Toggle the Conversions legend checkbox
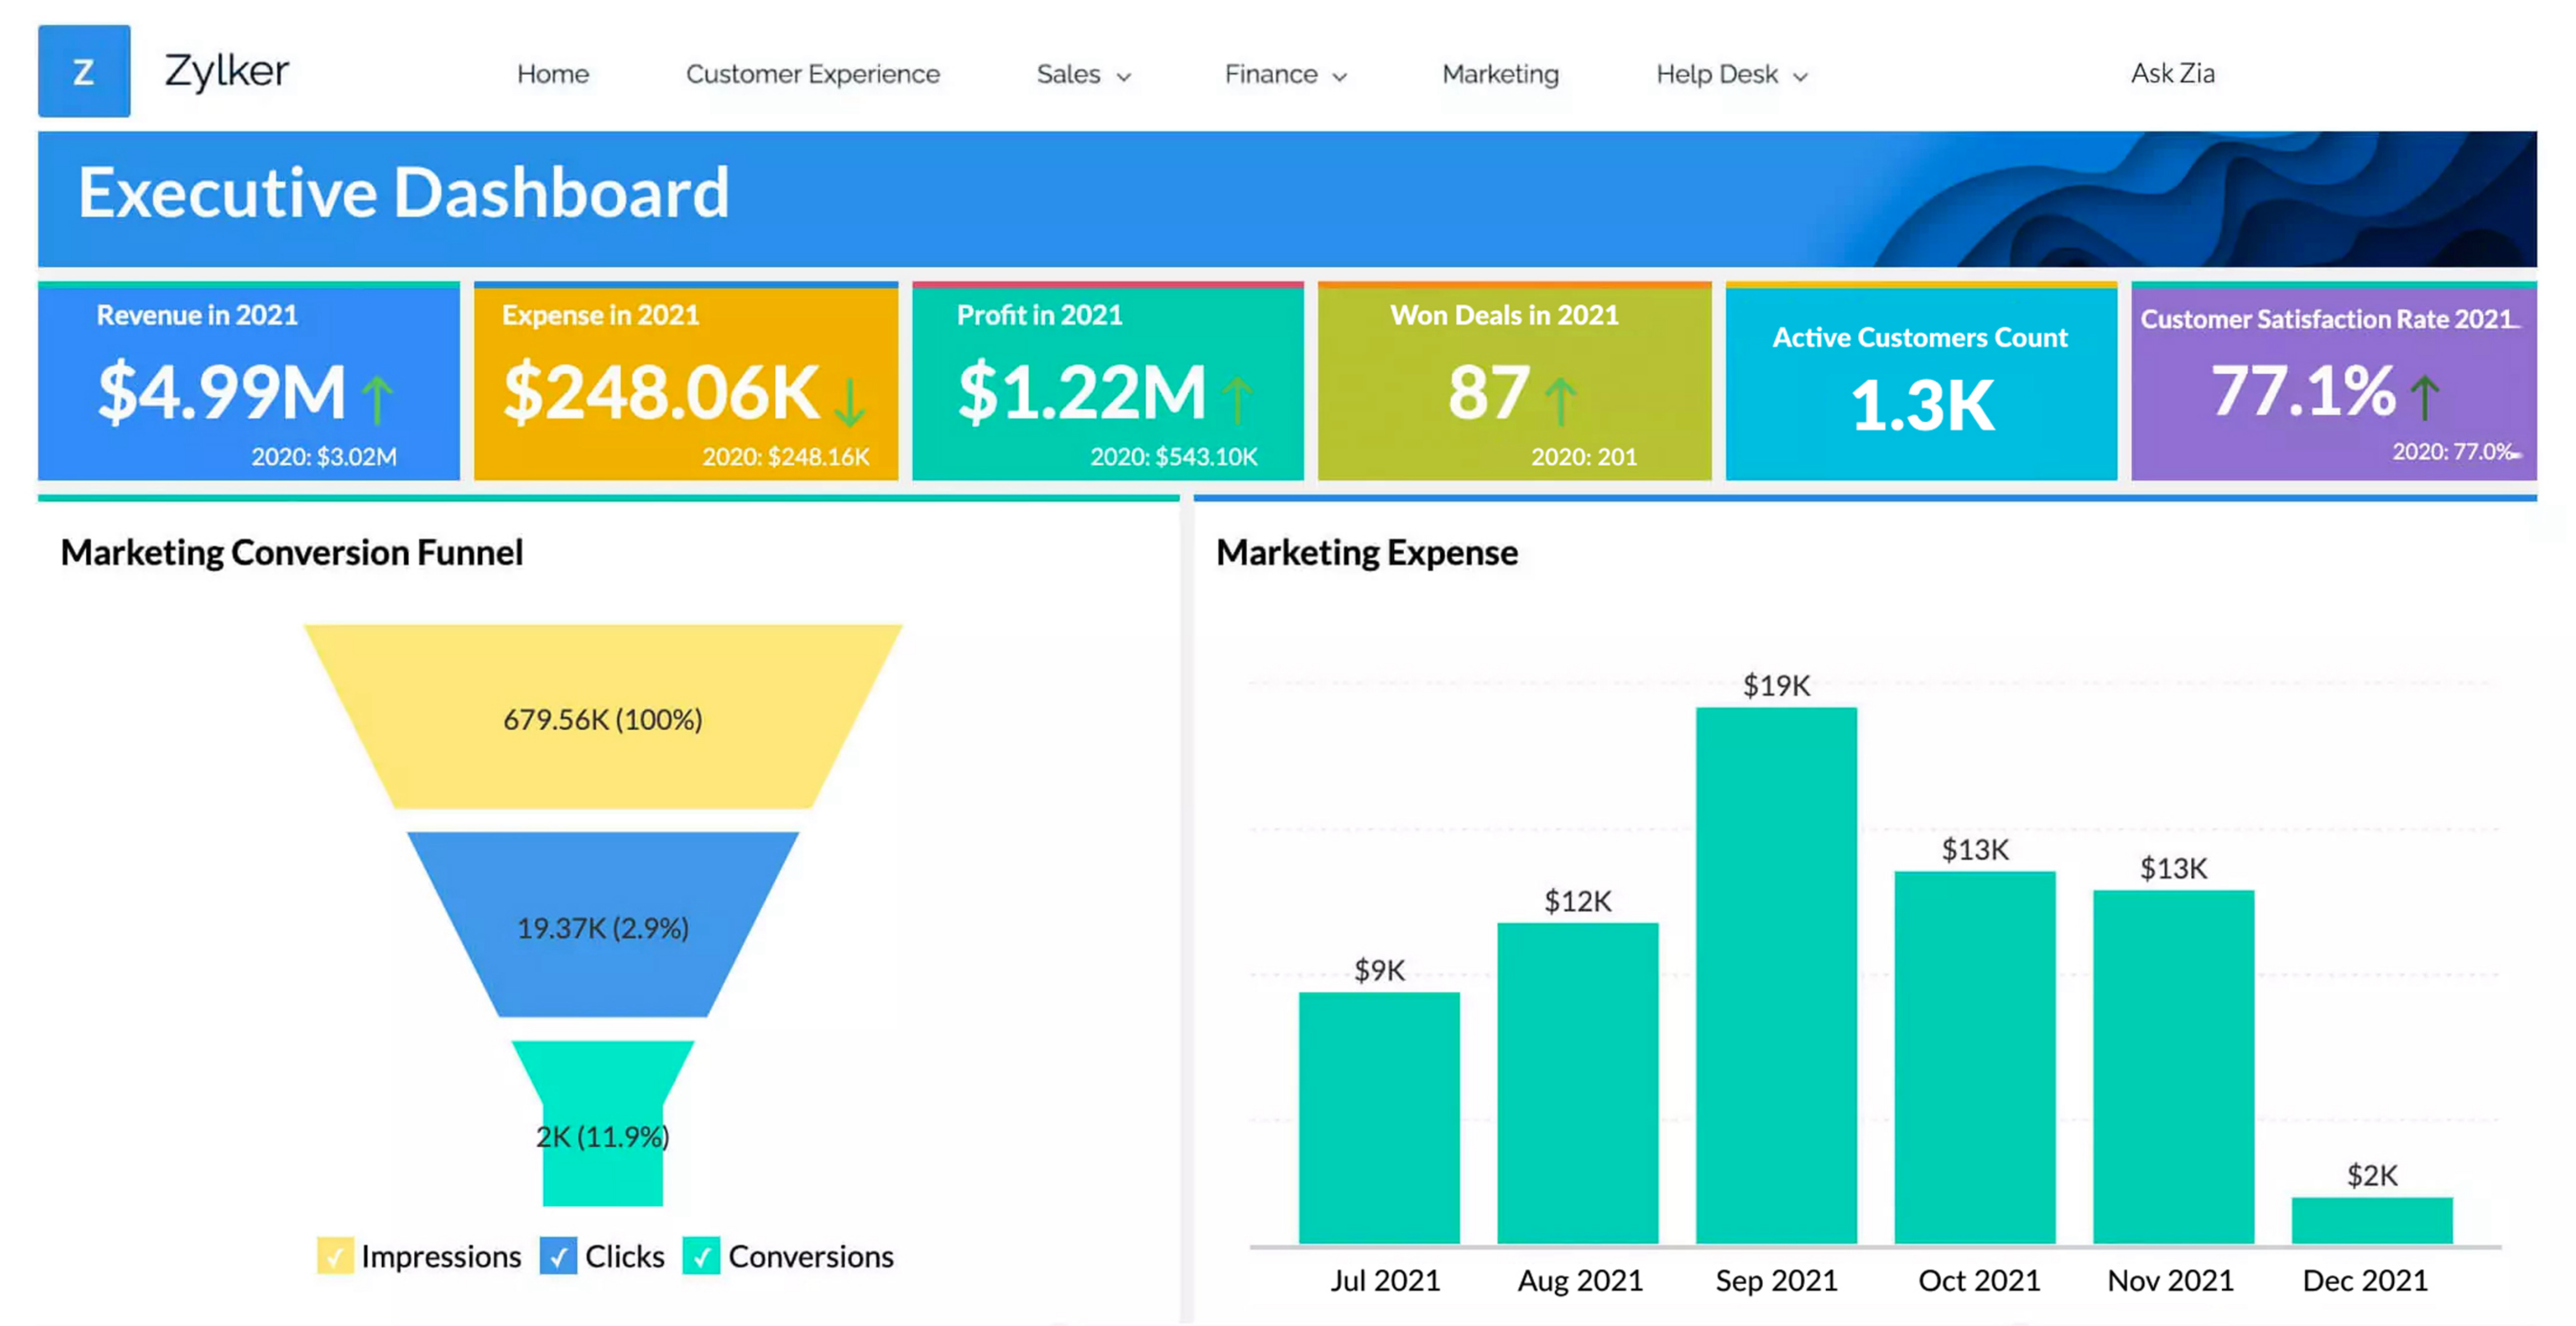 701,1256
